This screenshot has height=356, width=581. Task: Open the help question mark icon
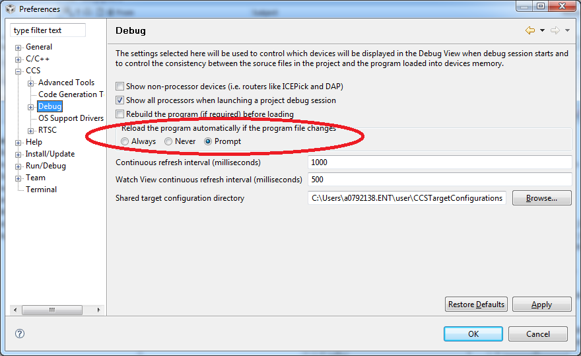click(x=20, y=334)
